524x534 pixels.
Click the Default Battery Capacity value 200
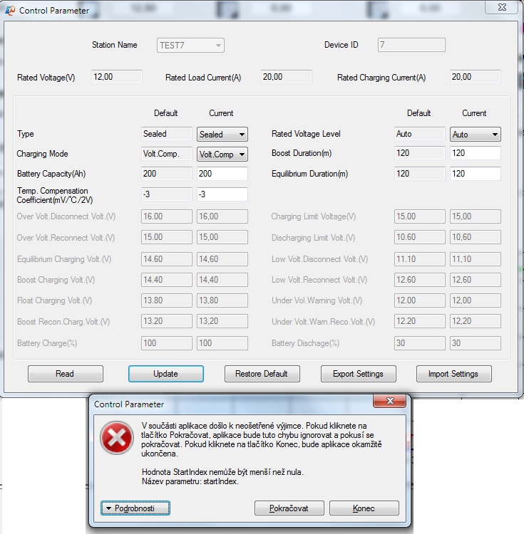(167, 174)
